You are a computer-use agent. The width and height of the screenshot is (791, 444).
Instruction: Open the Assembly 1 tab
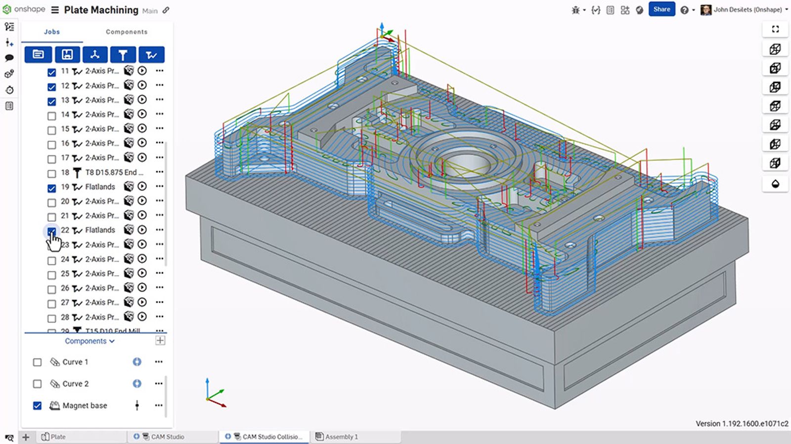pos(341,437)
